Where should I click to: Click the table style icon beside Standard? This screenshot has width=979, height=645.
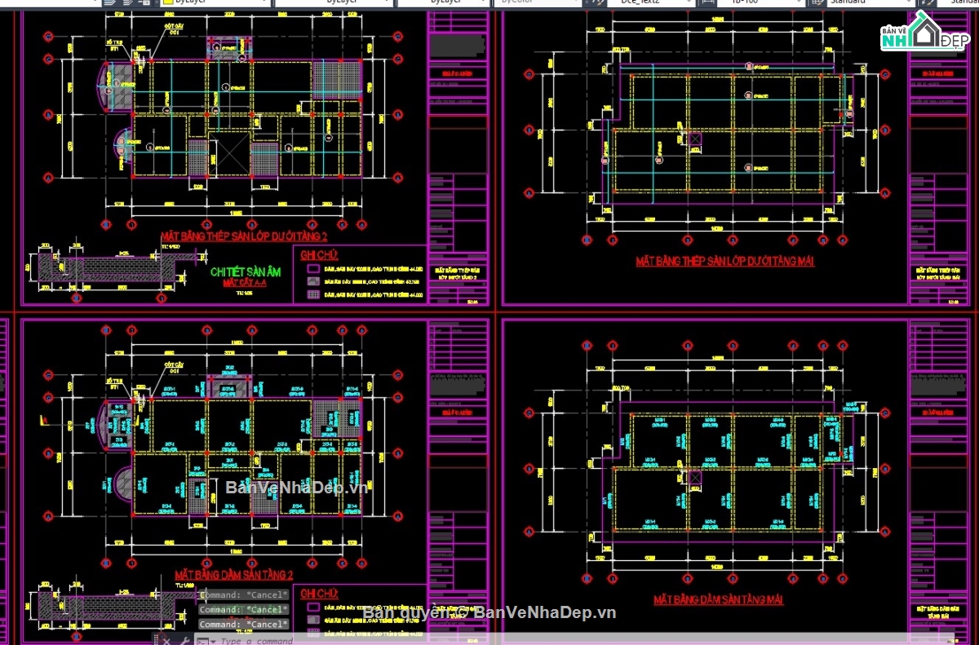[814, 2]
